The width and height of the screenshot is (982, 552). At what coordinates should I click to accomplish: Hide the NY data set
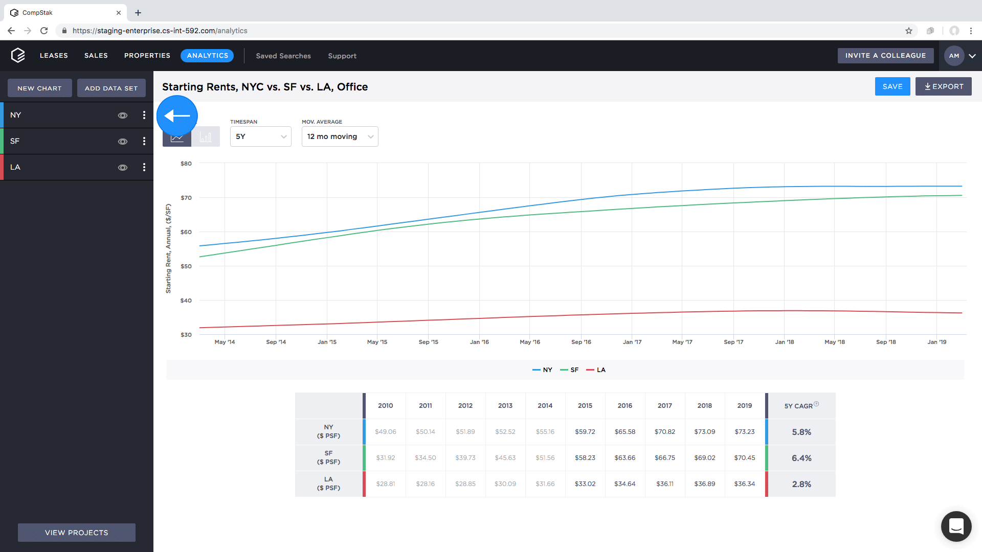(x=123, y=116)
